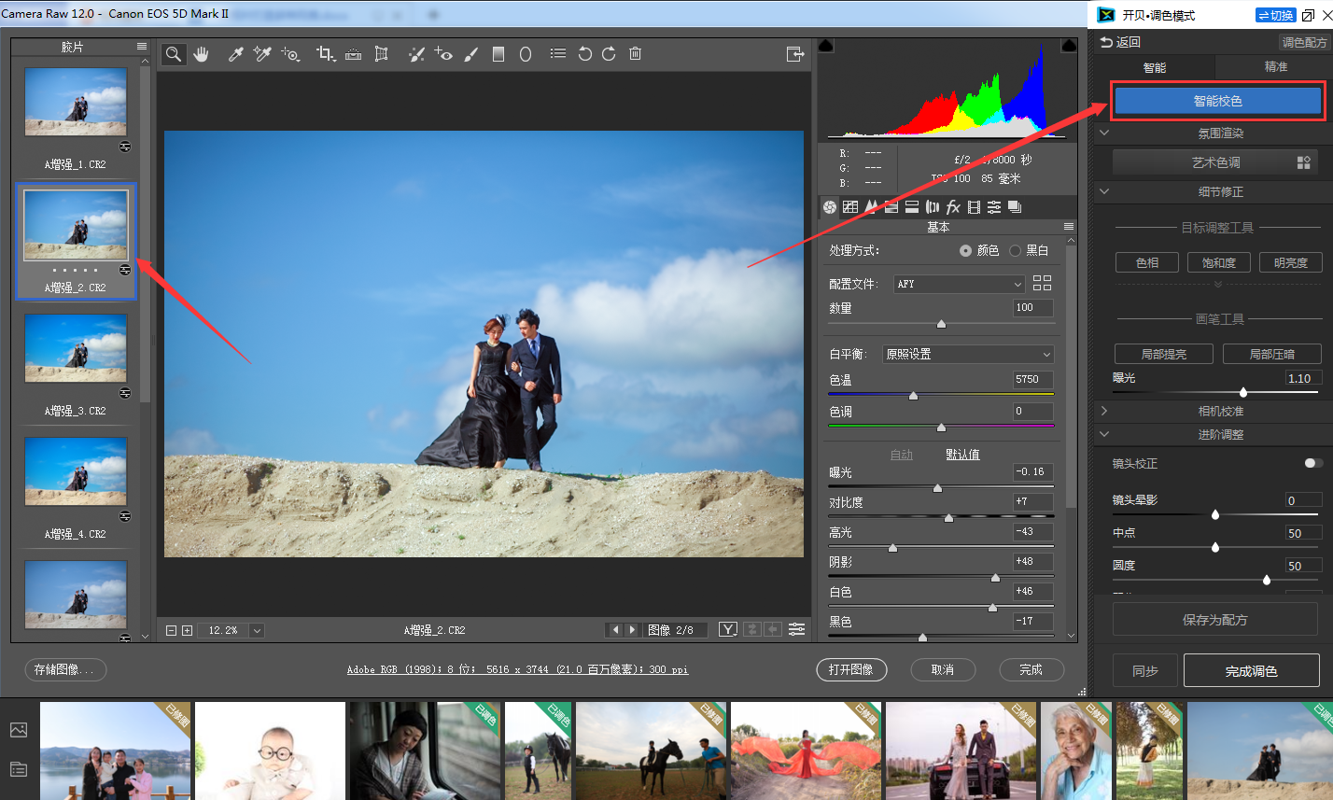This screenshot has width=1333, height=800.
Task: Rotate image counterclockwise
Action: pyautogui.click(x=584, y=54)
